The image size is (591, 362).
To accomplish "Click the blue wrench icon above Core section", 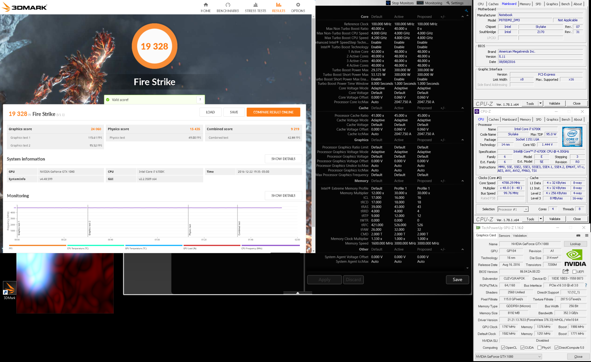I will (x=466, y=11).
